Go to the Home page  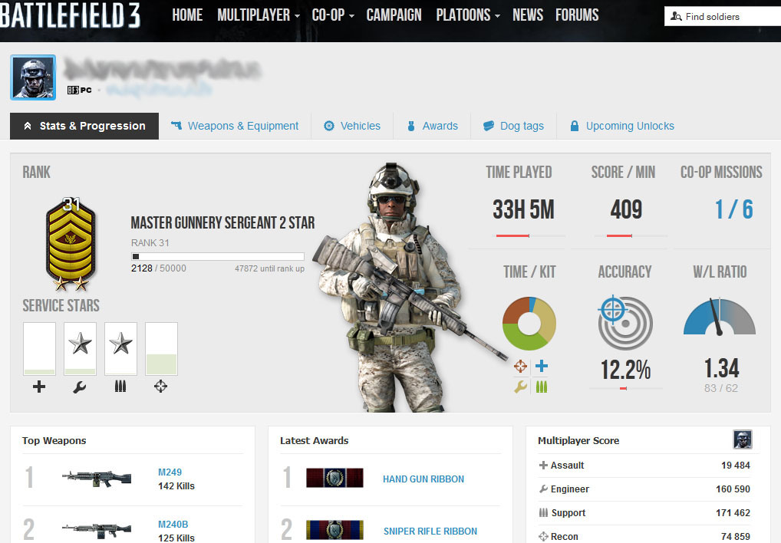click(x=187, y=15)
